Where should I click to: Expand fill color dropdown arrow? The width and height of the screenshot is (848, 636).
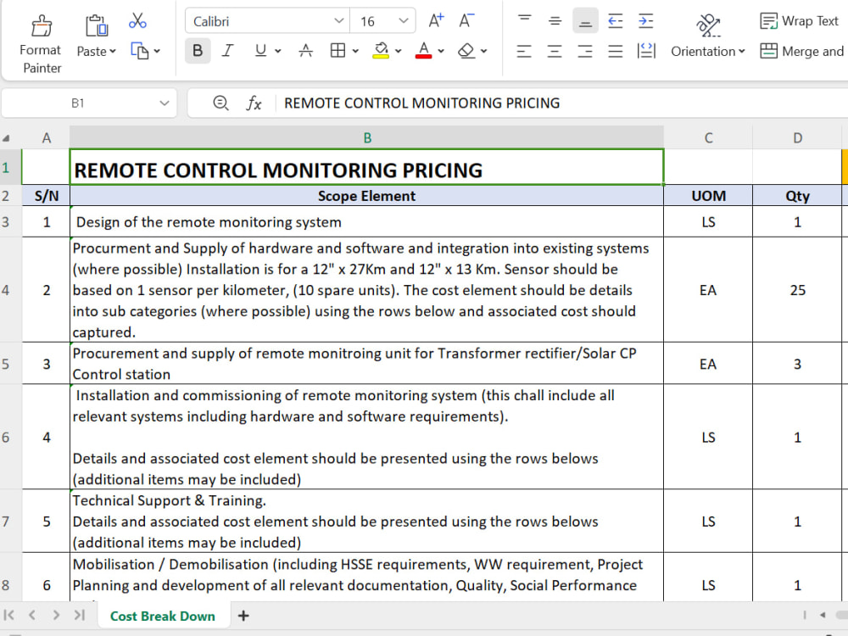coord(399,52)
